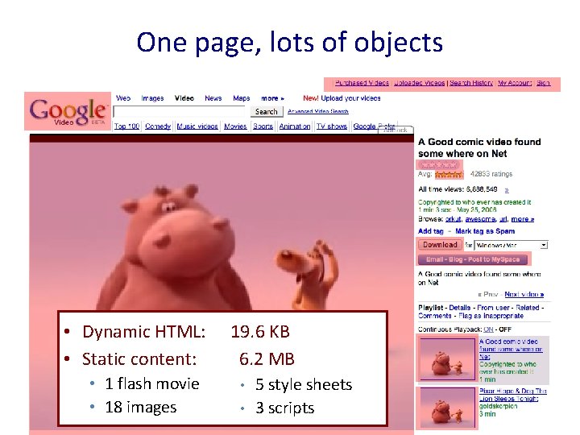The width and height of the screenshot is (580, 435).
Task: Click the Add tag link
Action: click(x=431, y=231)
